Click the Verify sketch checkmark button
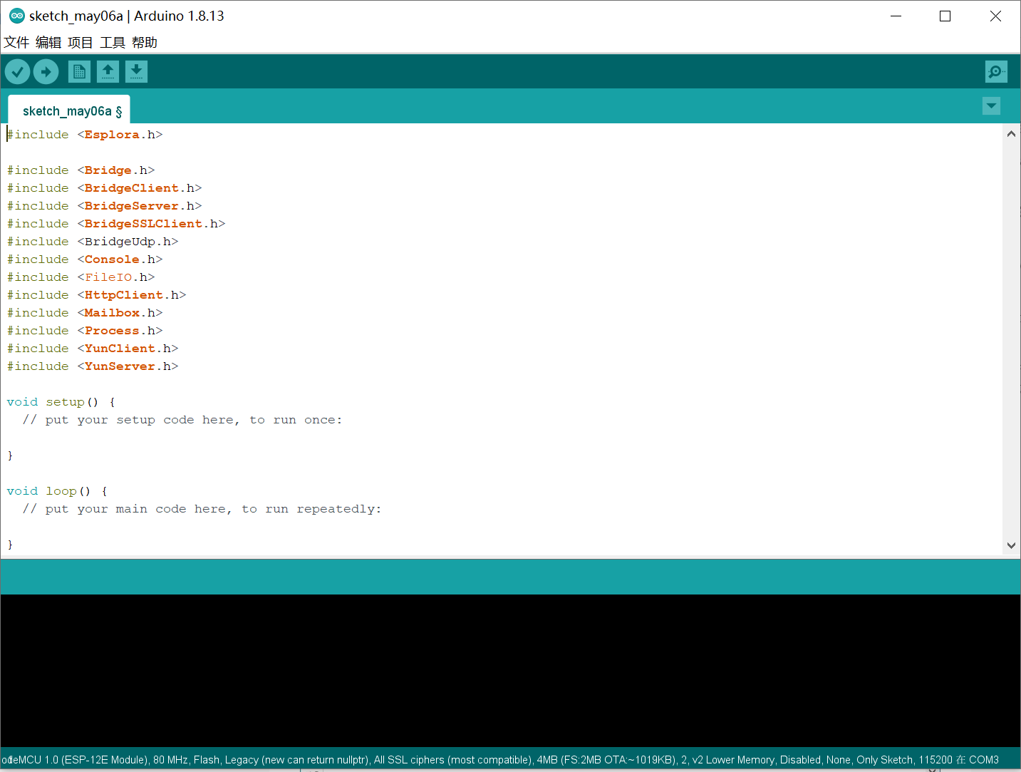Screen dimensions: 1021x772 17,71
